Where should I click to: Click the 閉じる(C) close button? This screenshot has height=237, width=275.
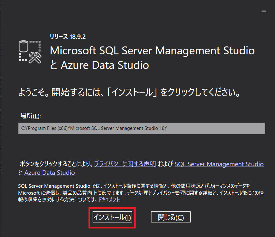171,217
